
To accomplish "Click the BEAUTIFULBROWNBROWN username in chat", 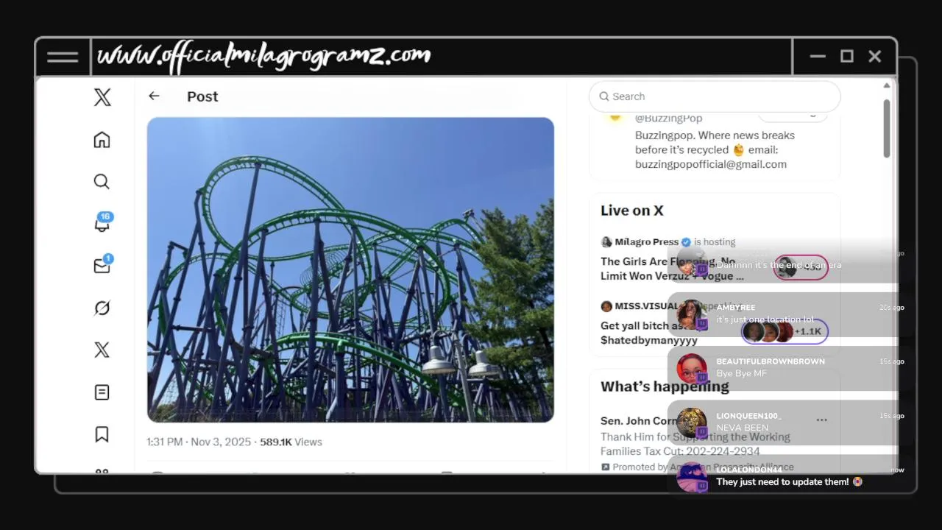I will click(771, 361).
